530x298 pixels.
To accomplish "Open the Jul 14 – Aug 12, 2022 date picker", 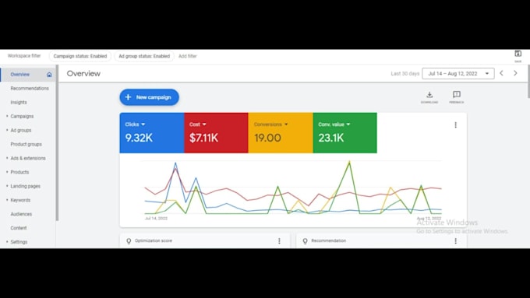I will pos(458,74).
